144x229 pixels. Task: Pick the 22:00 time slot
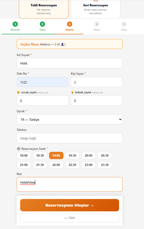[56, 165]
